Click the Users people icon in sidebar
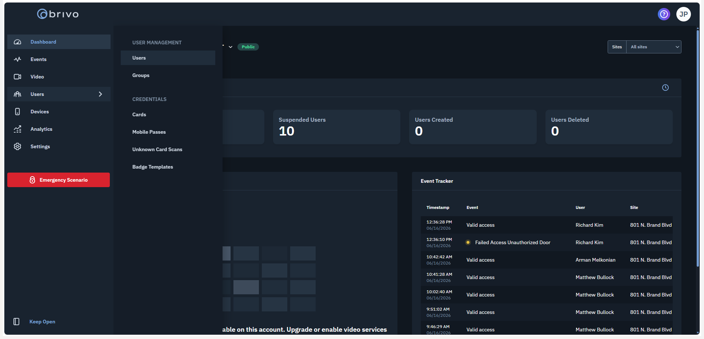The height and width of the screenshot is (339, 704). pos(17,94)
